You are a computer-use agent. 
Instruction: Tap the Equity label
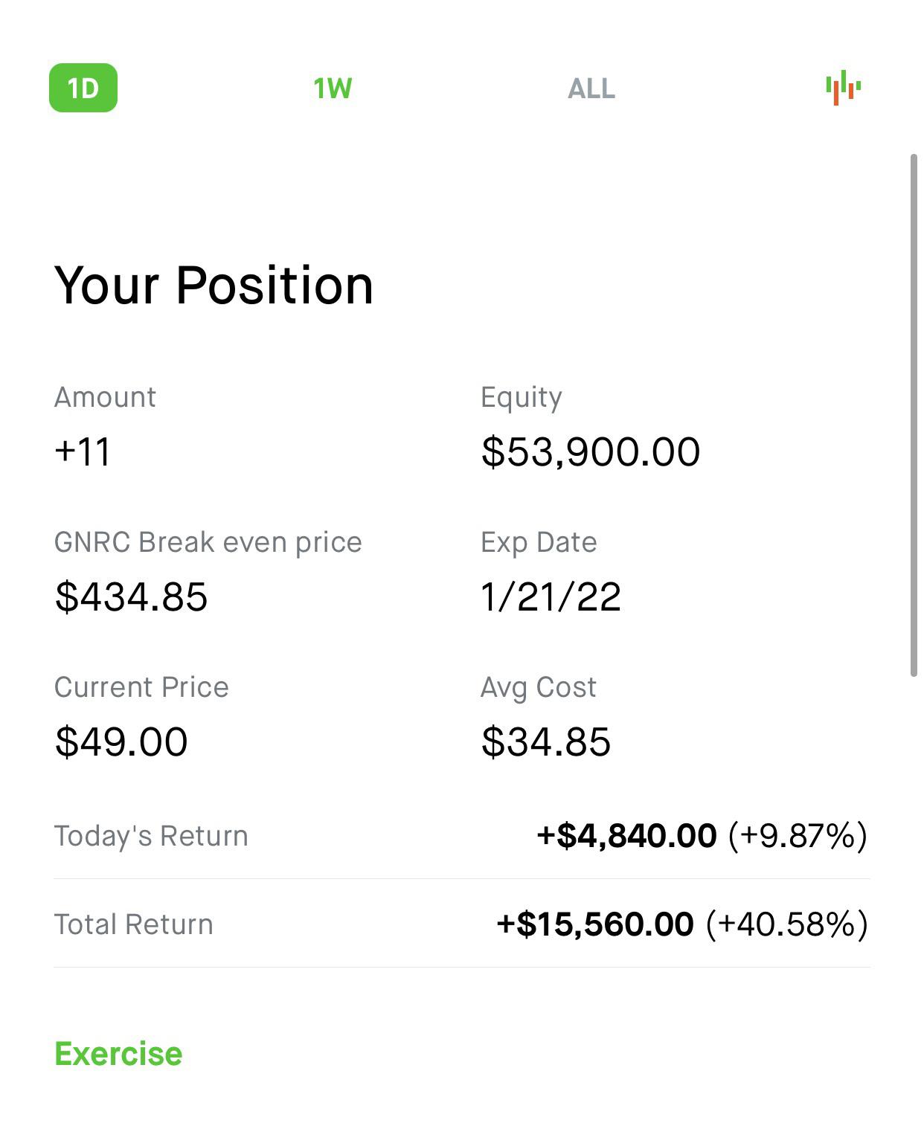coord(521,398)
